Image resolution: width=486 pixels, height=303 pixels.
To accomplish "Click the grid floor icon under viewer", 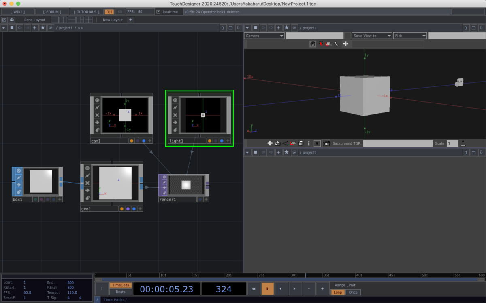I will (294, 143).
